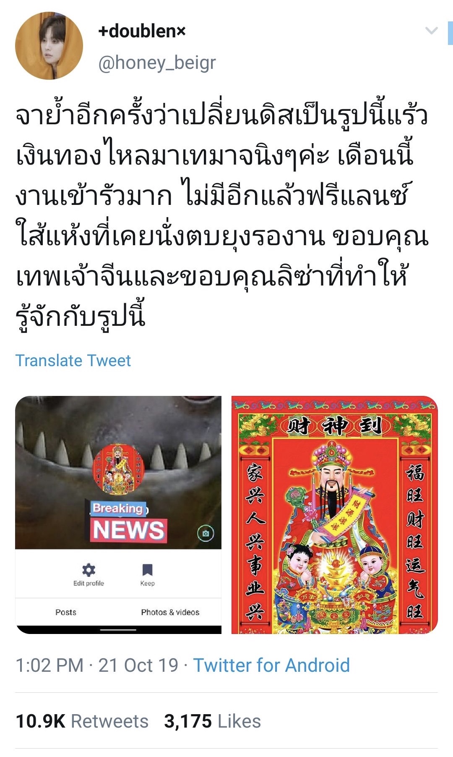Image resolution: width=453 pixels, height=757 pixels.
Task: View the 10.9K Retweets list
Action: [82, 721]
